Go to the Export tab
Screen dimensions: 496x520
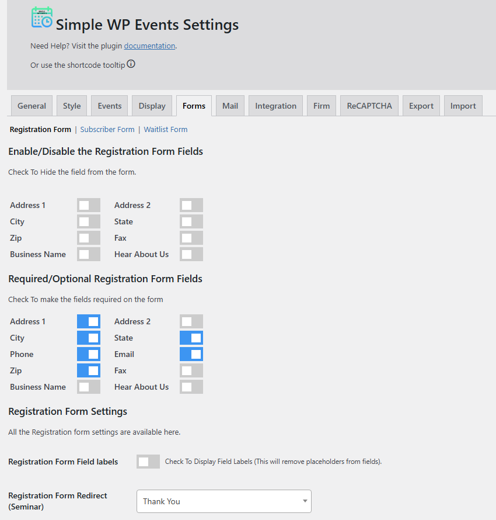pyautogui.click(x=421, y=106)
